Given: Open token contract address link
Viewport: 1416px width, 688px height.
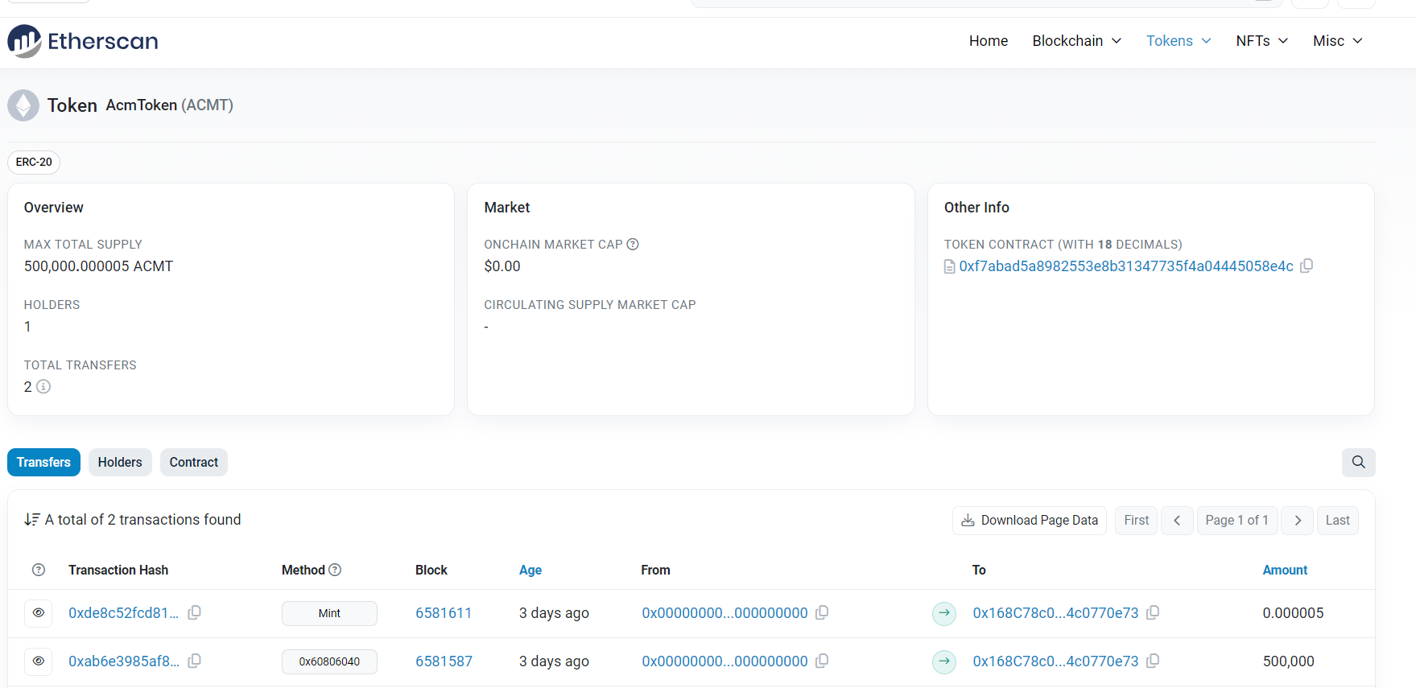Looking at the screenshot, I should (1126, 266).
